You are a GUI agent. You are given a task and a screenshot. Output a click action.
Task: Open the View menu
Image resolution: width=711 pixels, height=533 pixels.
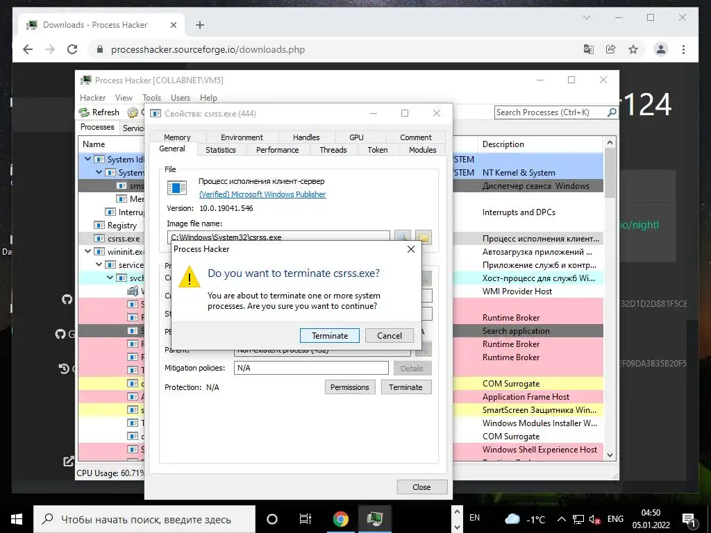coord(124,98)
